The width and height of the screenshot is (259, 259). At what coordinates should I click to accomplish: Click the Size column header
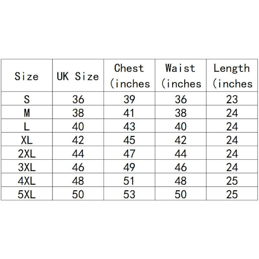26,76
